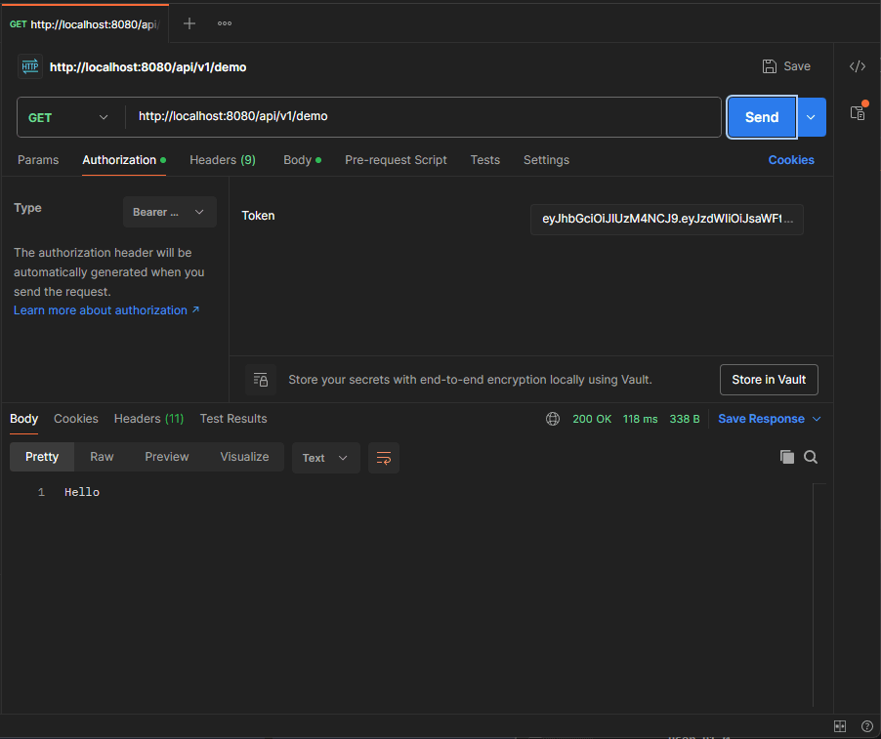Open the tab overflow options icon
This screenshot has width=881, height=739.
coord(225,23)
